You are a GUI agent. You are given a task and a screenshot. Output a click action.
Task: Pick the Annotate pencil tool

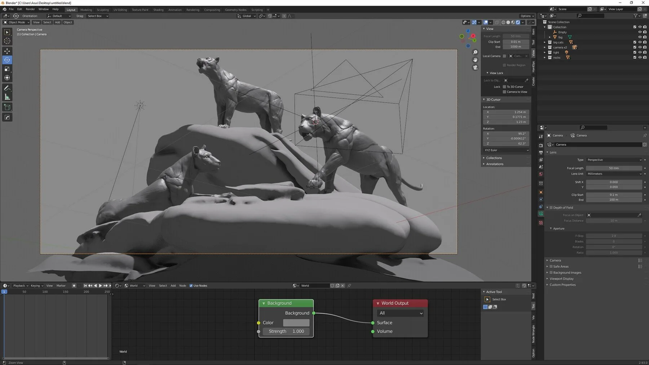(7, 88)
